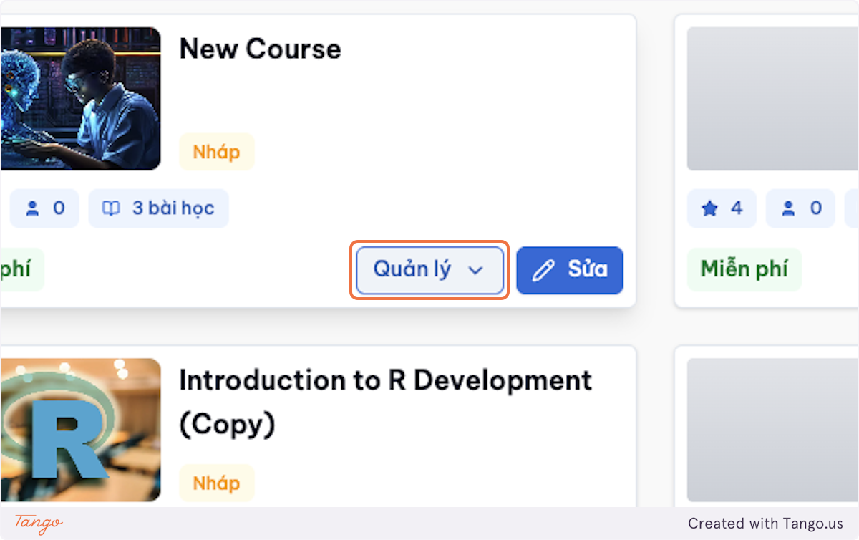Open the Quản lý dropdown for New Course
Screen dimensions: 859x540
pyautogui.click(x=429, y=270)
